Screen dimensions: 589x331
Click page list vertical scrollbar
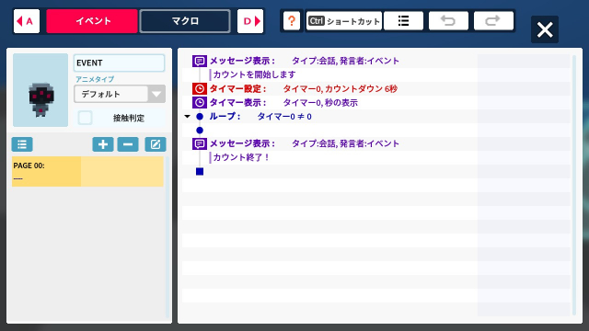point(167,237)
